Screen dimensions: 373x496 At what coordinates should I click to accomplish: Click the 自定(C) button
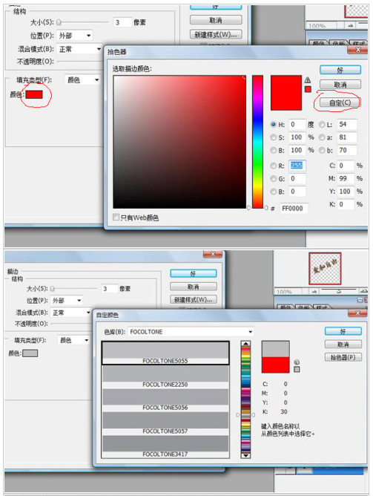(x=340, y=102)
